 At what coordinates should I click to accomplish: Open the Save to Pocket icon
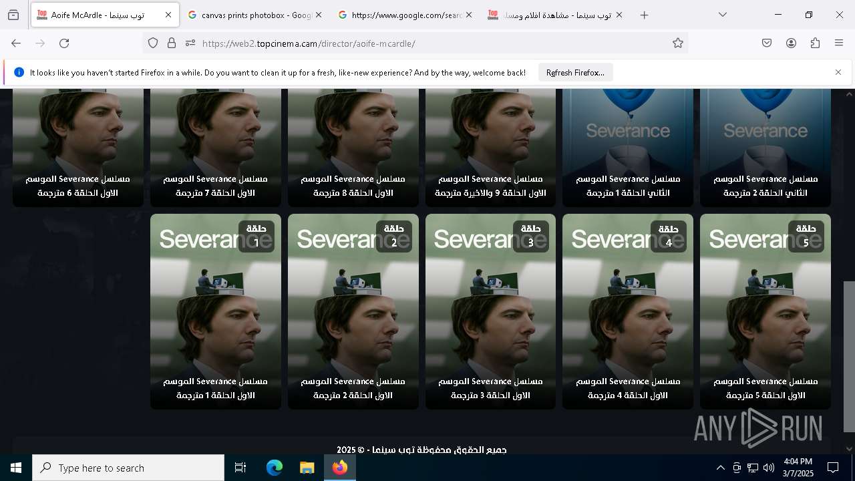pos(767,43)
